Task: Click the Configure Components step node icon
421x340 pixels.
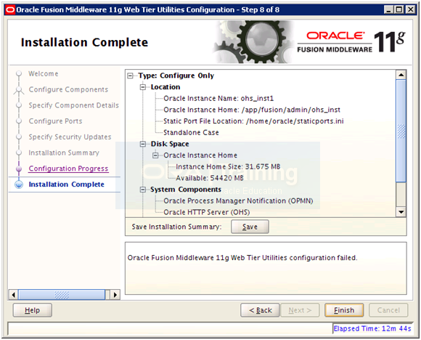Action: 19,90
